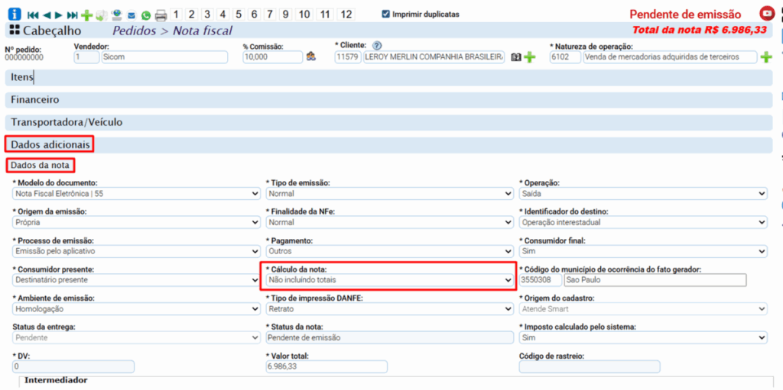Click the Vendedor name field Sicom
Viewport: 783px width, 390px height.
tap(164, 56)
